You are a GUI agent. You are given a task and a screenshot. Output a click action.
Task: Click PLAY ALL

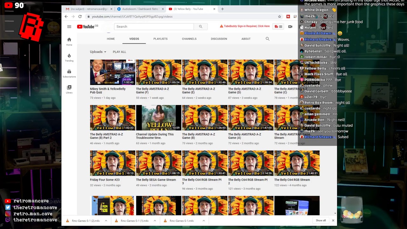pos(119,52)
